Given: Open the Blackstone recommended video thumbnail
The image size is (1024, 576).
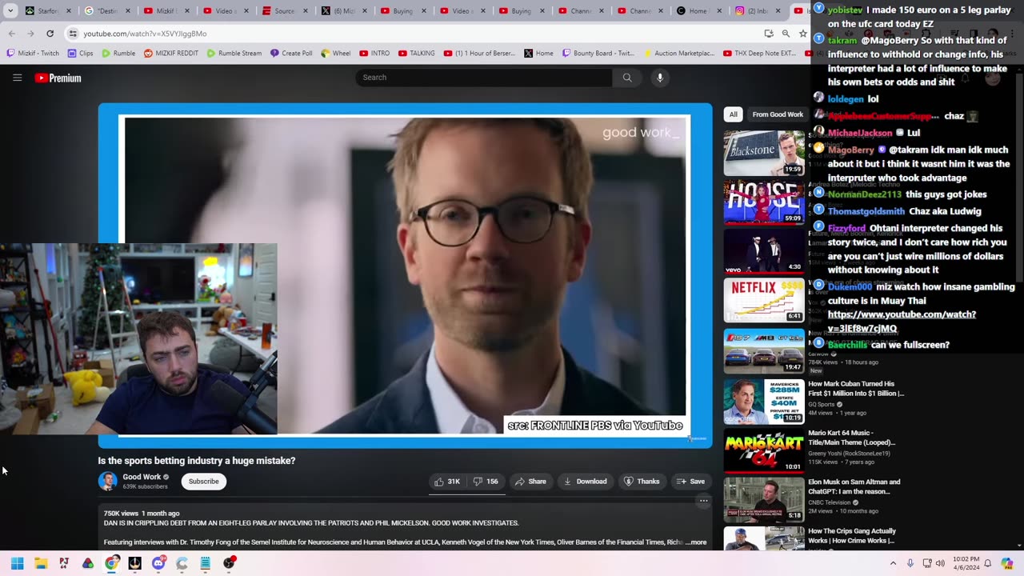Looking at the screenshot, I should 764,153.
